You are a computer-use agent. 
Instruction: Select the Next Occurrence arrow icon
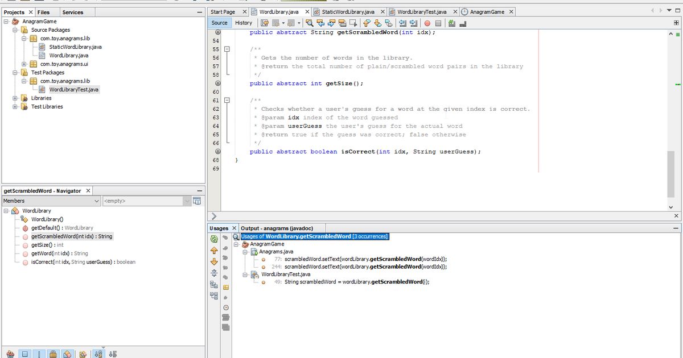tap(332, 23)
